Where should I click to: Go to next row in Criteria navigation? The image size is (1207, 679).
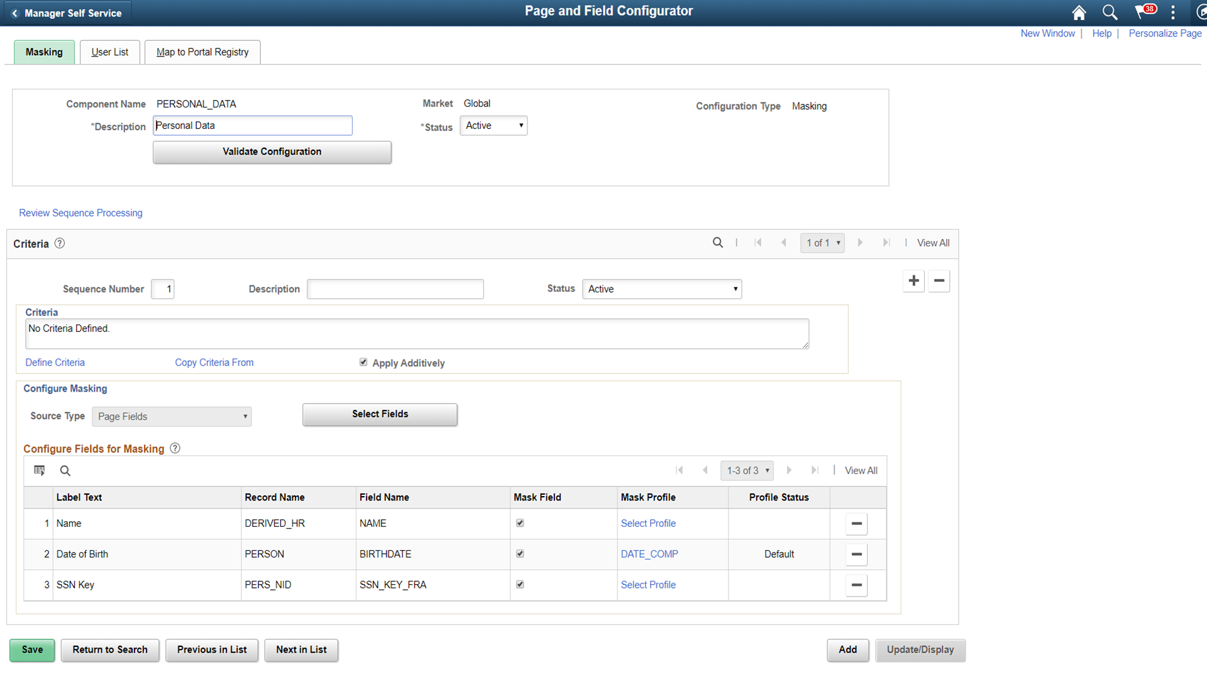click(x=860, y=243)
